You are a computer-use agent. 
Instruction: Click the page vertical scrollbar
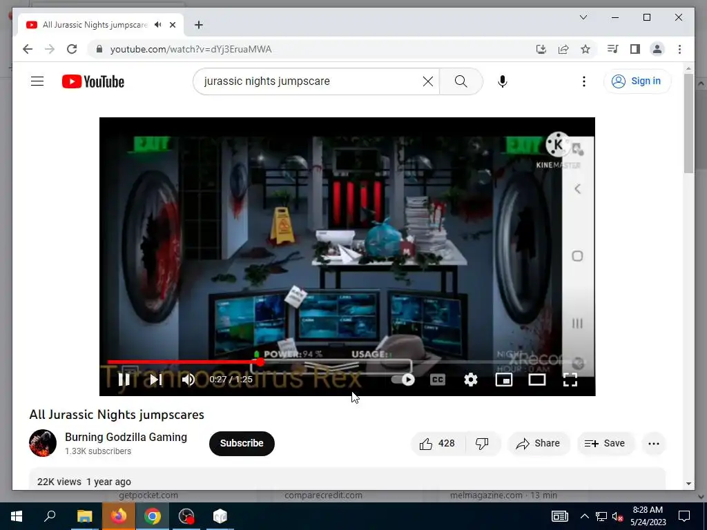pyautogui.click(x=688, y=123)
